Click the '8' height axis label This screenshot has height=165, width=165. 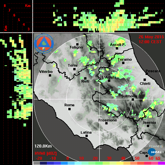click(x=5, y=6)
